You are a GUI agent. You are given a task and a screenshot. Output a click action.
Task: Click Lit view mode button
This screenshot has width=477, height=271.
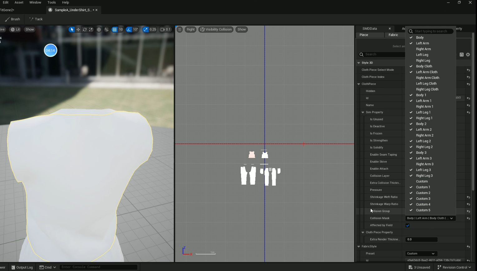[15, 29]
